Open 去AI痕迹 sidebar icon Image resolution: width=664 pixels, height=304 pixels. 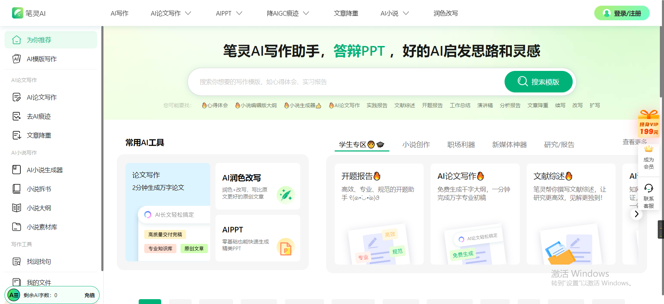[x=17, y=116]
